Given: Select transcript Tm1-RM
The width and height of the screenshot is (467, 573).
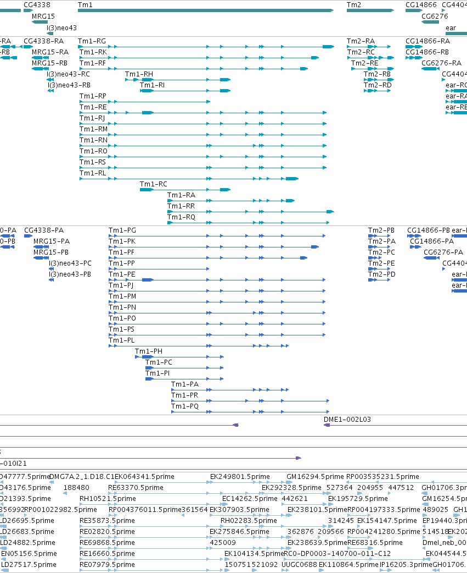Looking at the screenshot, I should [203, 135].
